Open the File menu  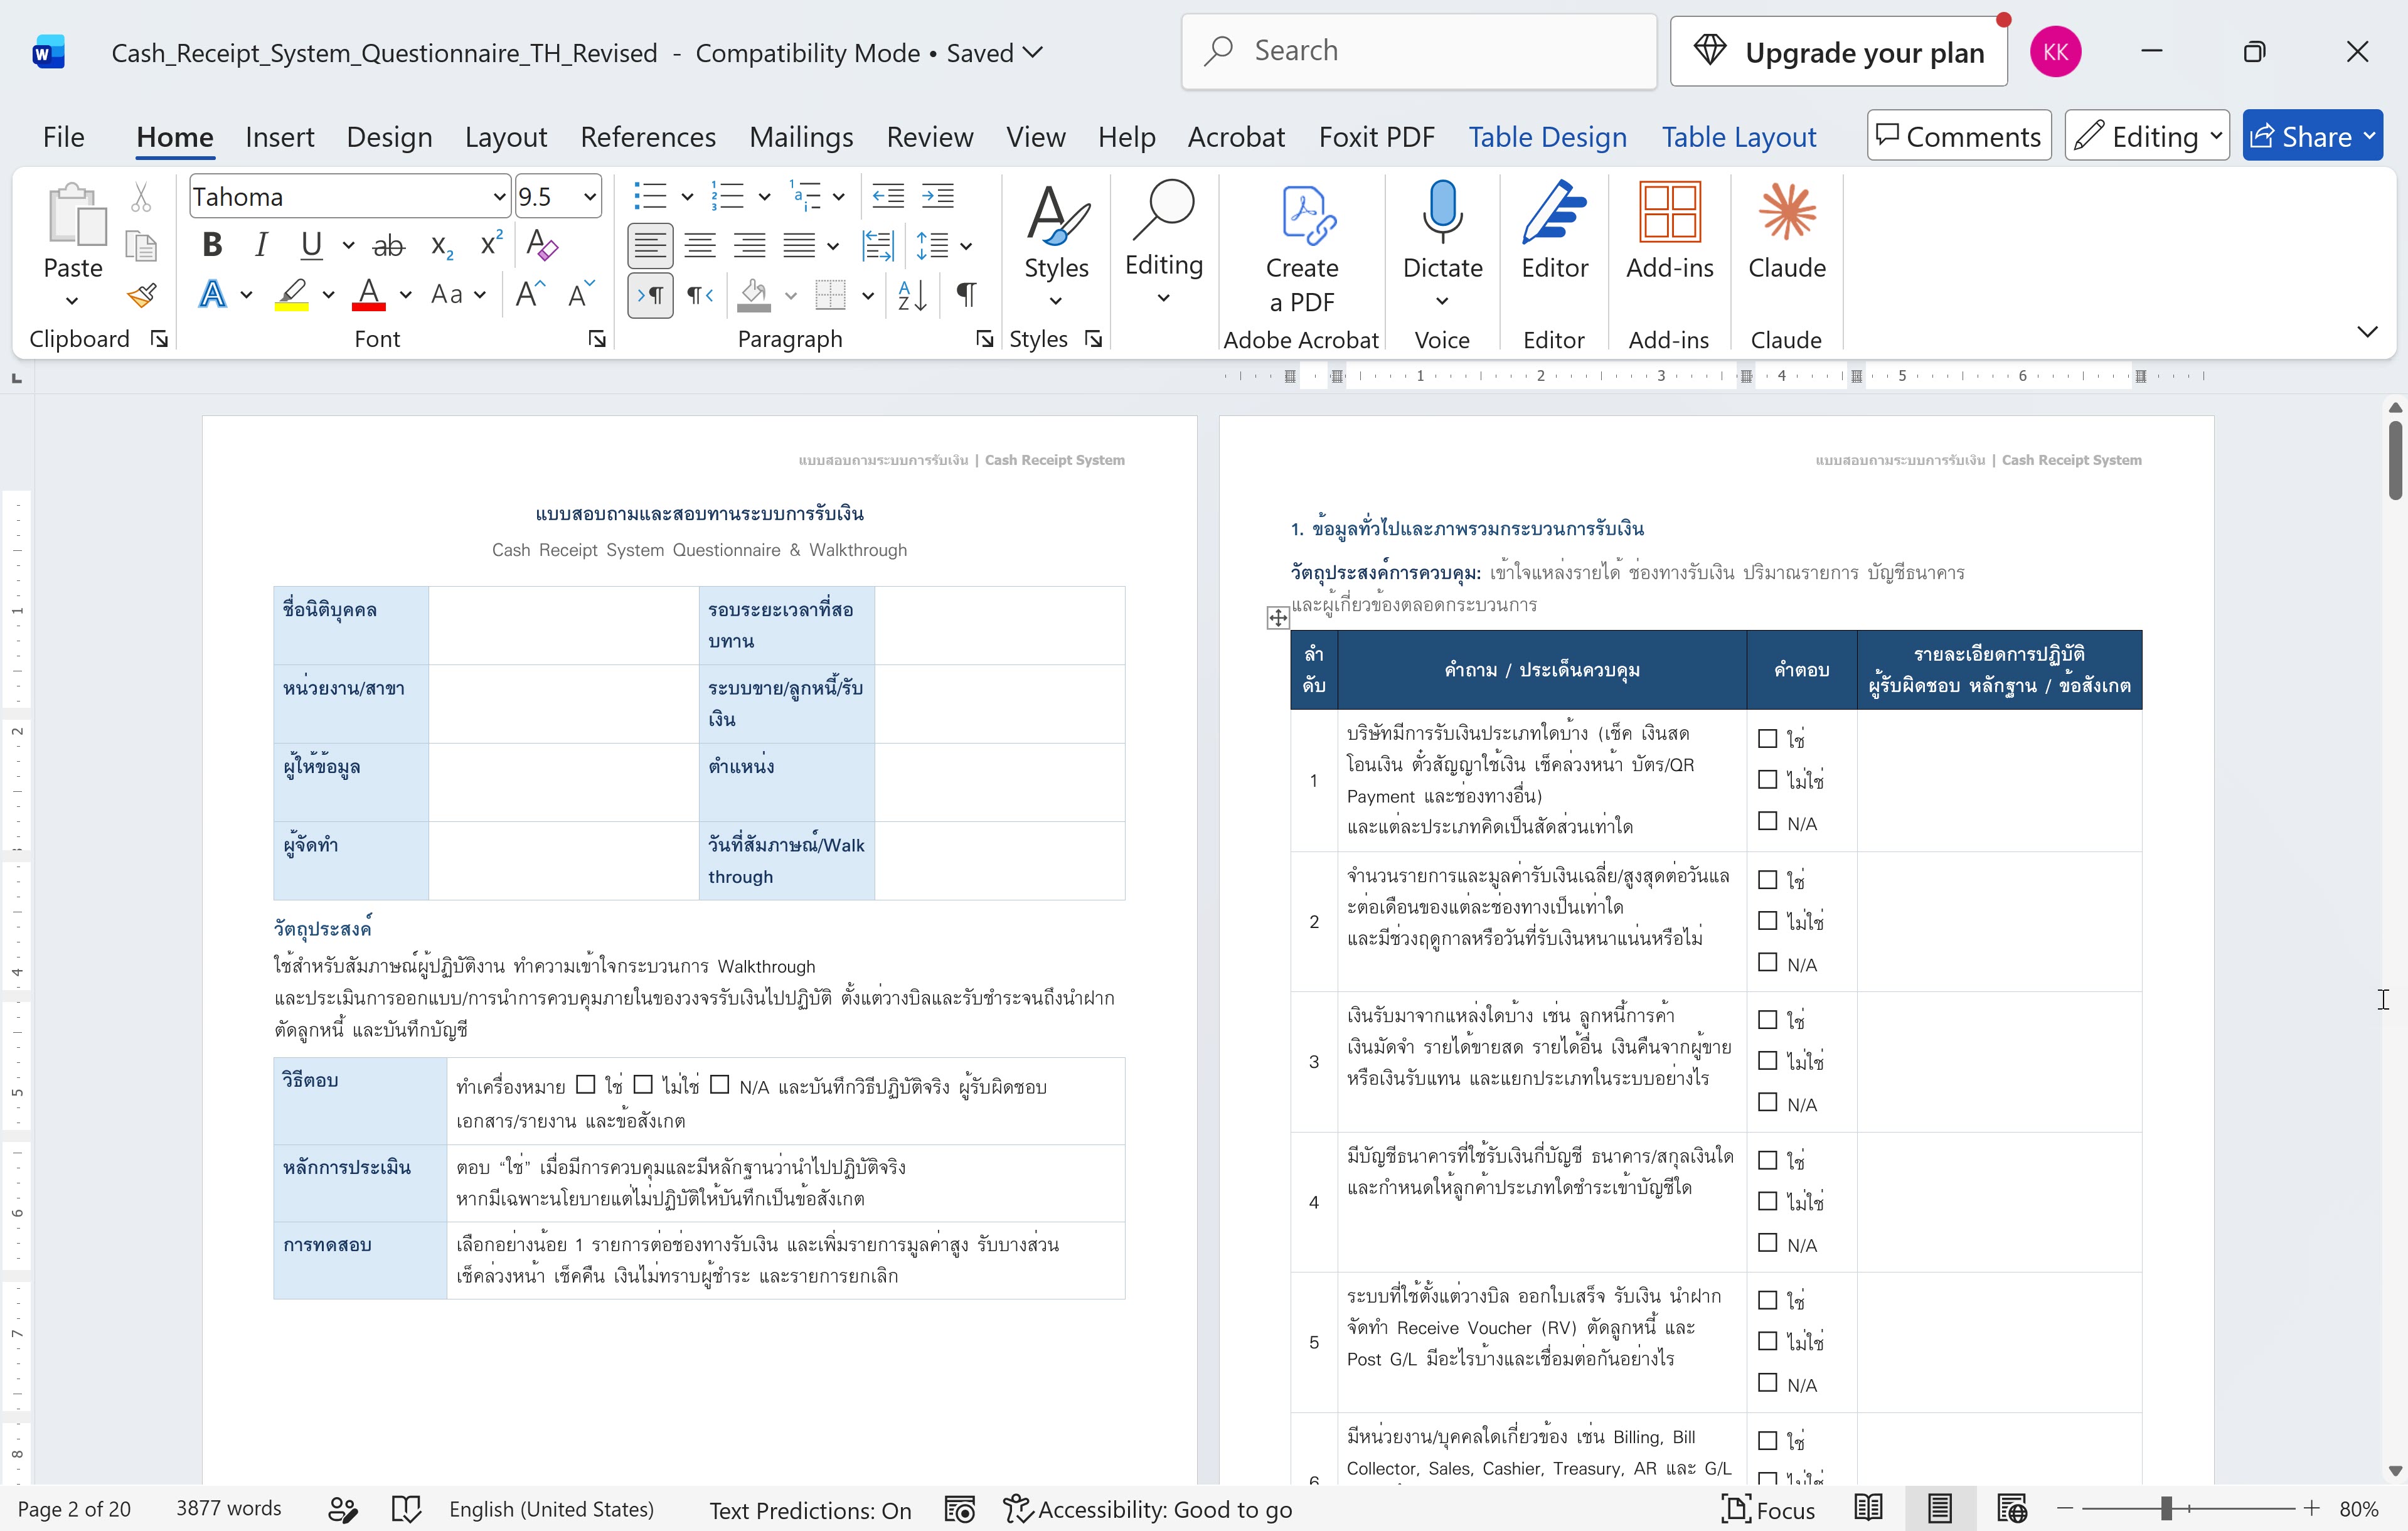click(63, 137)
